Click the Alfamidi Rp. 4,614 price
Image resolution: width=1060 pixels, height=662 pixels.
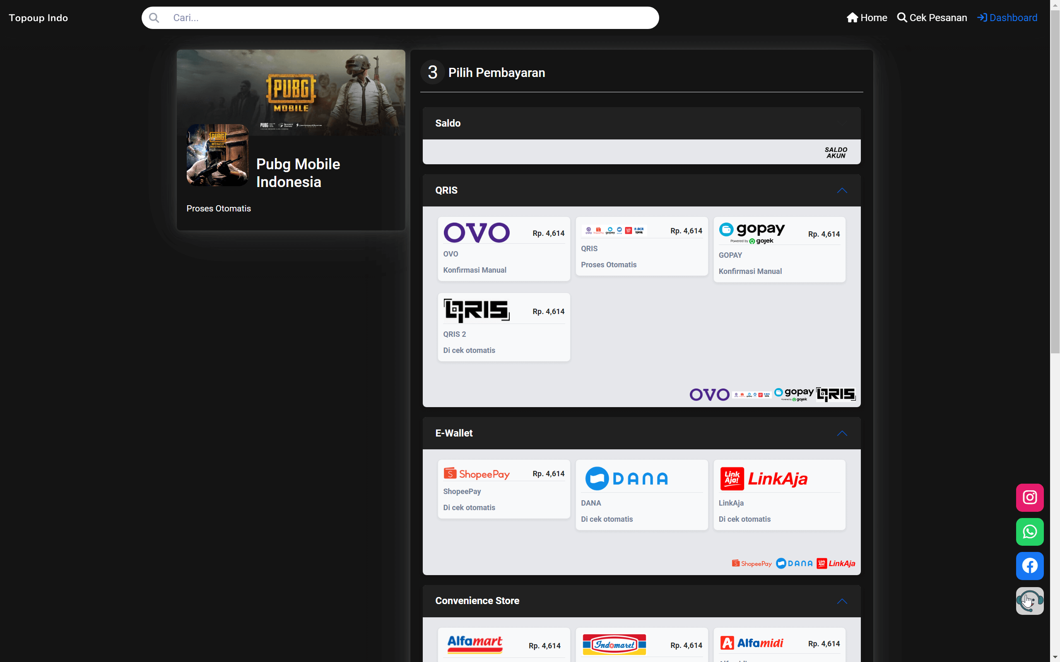[x=824, y=644]
